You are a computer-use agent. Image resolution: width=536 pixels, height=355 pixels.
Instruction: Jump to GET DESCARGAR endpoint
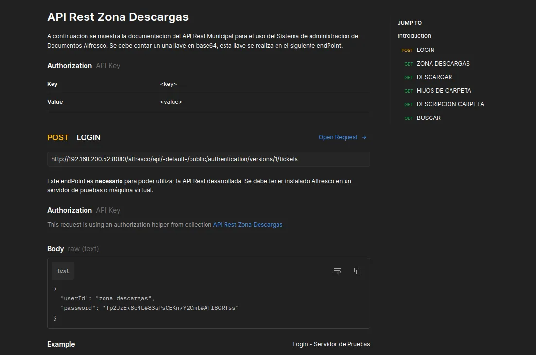click(x=428, y=77)
